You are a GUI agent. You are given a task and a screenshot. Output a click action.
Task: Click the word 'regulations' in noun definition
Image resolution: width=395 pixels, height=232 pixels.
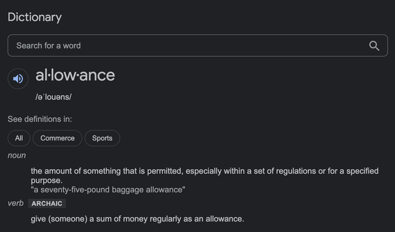point(296,171)
